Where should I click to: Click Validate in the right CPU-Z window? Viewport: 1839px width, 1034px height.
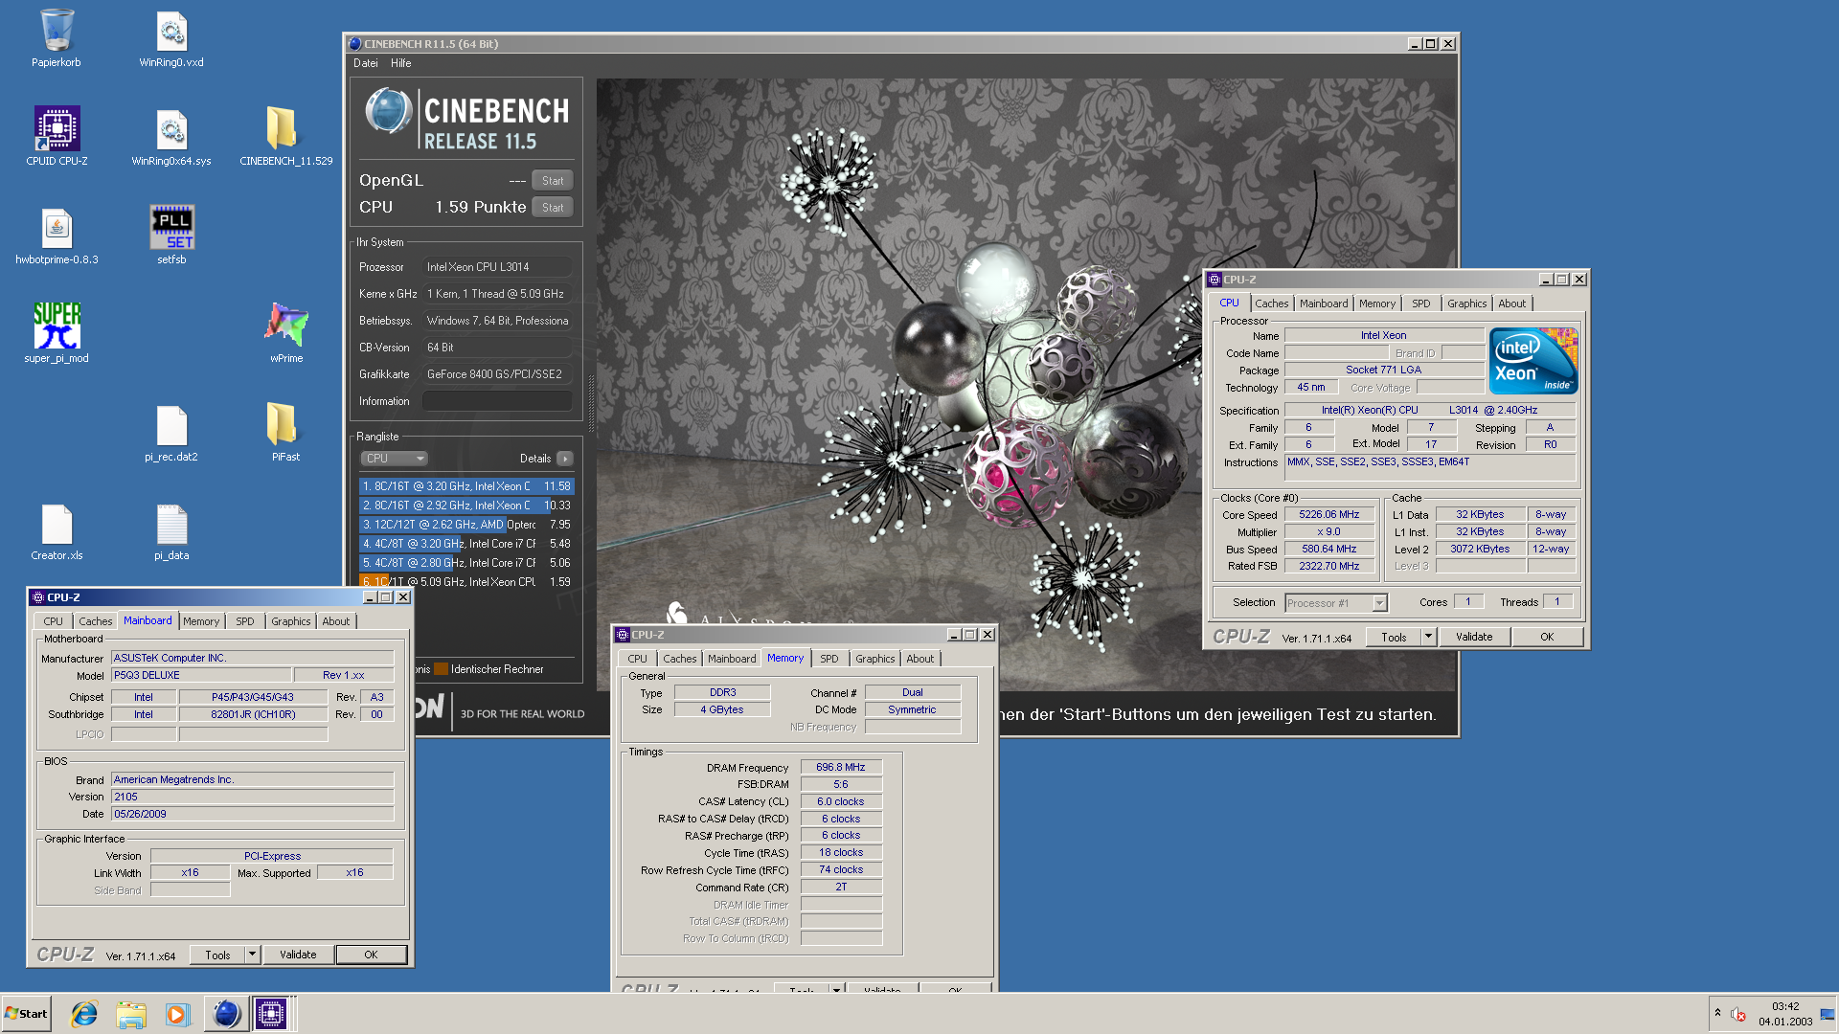pyautogui.click(x=1474, y=637)
